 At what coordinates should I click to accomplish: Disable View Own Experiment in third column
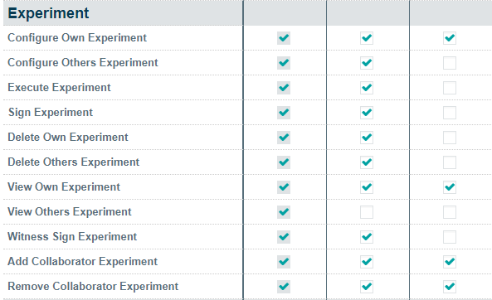(450, 187)
